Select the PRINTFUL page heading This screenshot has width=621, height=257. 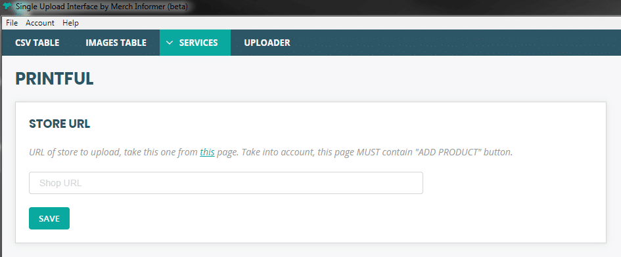pos(55,79)
